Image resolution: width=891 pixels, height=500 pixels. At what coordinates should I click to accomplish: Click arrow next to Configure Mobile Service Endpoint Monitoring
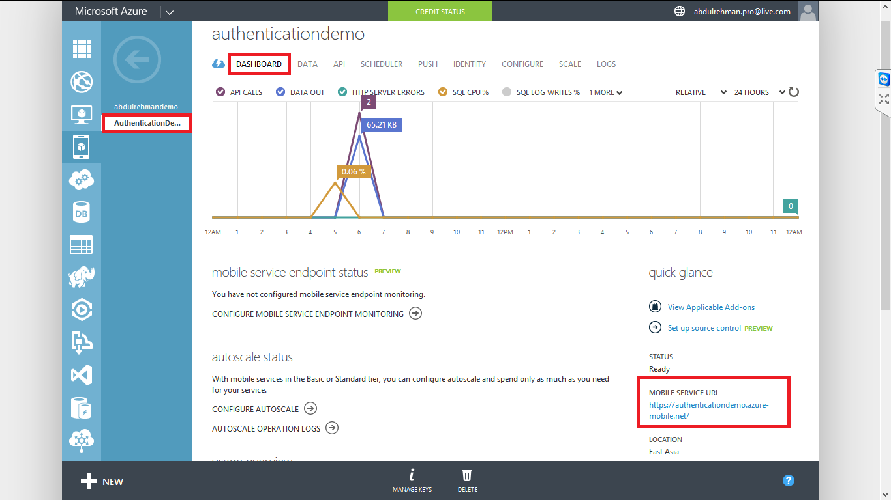(x=415, y=314)
